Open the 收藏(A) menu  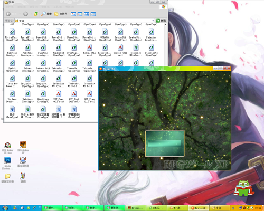point(46,7)
